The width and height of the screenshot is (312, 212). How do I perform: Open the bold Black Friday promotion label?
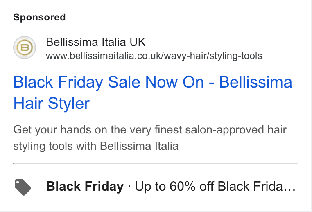coord(85,187)
